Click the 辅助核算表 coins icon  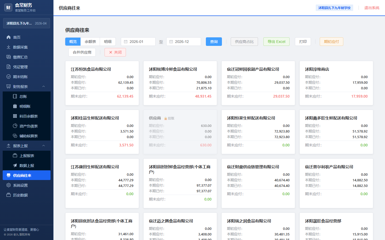pos(15,136)
